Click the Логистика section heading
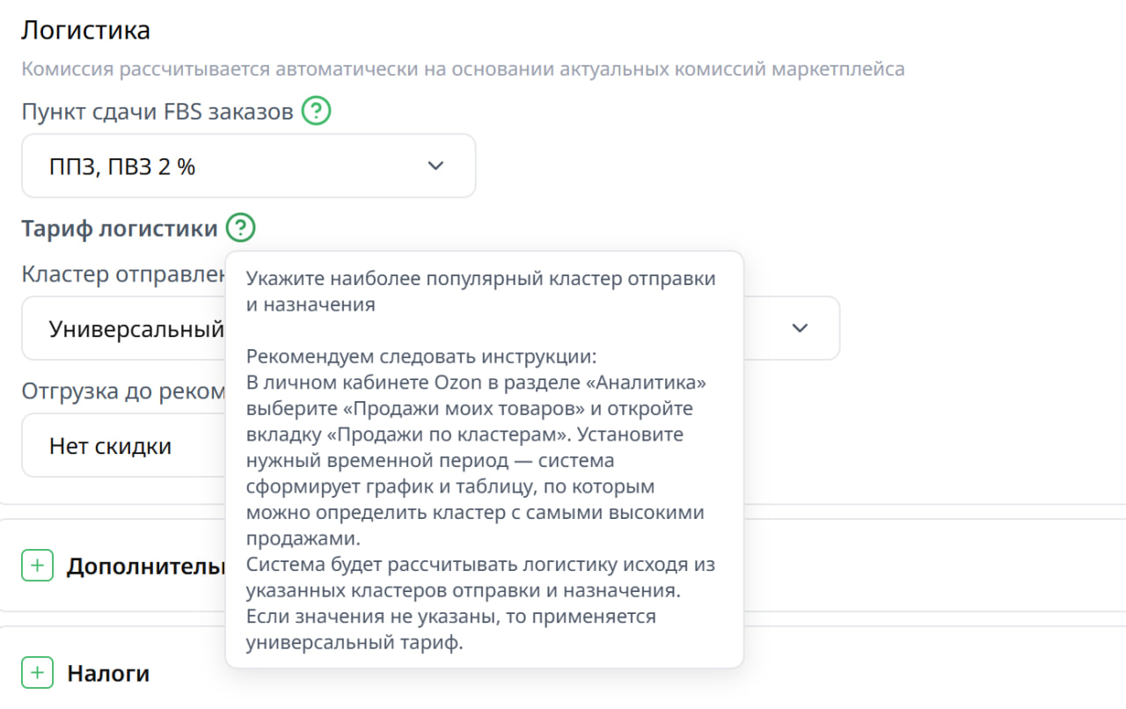The height and width of the screenshot is (709, 1126). click(86, 30)
